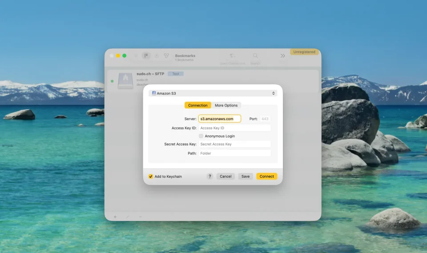Click the Path Folder field
The image size is (427, 253).
pyautogui.click(x=235, y=153)
